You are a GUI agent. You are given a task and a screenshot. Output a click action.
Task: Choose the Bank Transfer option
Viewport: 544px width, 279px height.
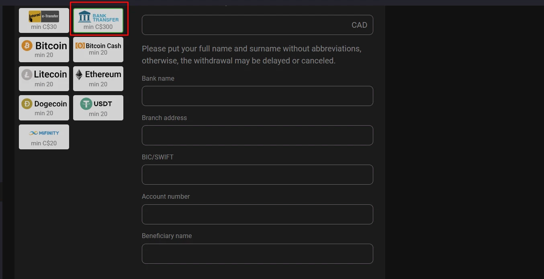pos(98,20)
